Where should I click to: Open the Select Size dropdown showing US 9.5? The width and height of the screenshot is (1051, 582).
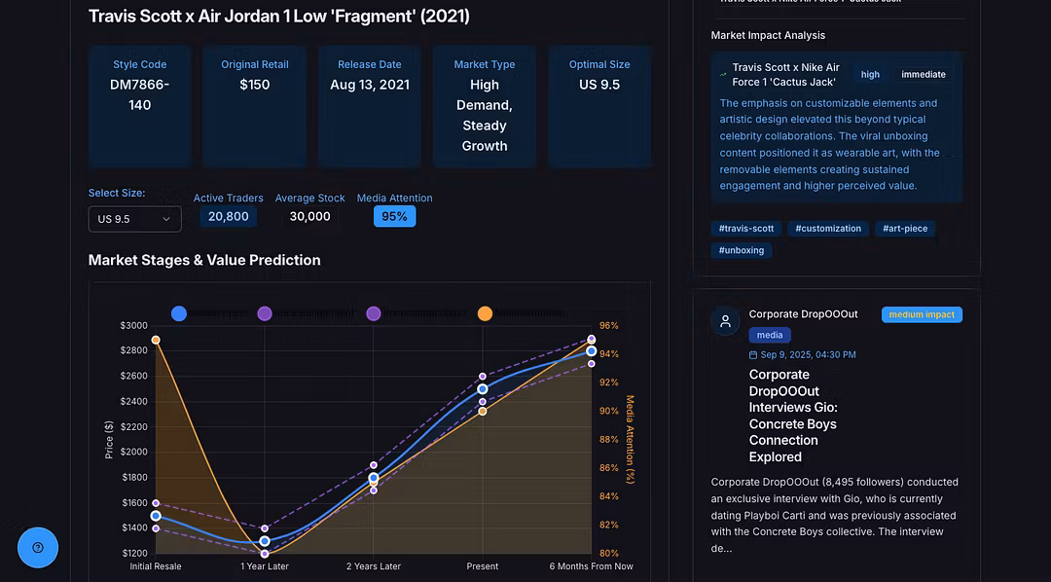pos(134,219)
